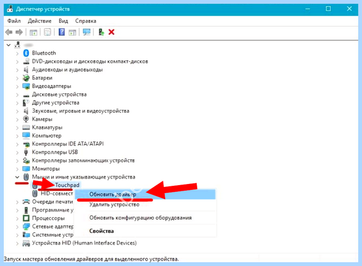Click the computer root node icon

pos(17,45)
